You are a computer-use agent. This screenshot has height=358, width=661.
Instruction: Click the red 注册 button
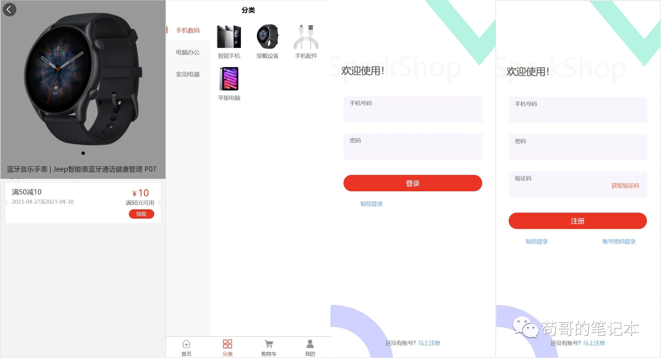[578, 221]
